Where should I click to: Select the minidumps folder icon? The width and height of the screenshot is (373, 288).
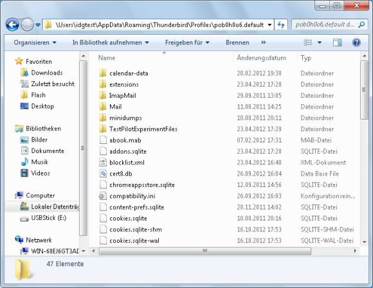pyautogui.click(x=103, y=118)
